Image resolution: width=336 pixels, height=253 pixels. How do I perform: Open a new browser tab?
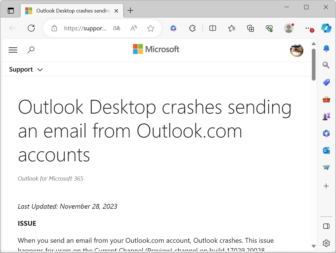point(130,11)
